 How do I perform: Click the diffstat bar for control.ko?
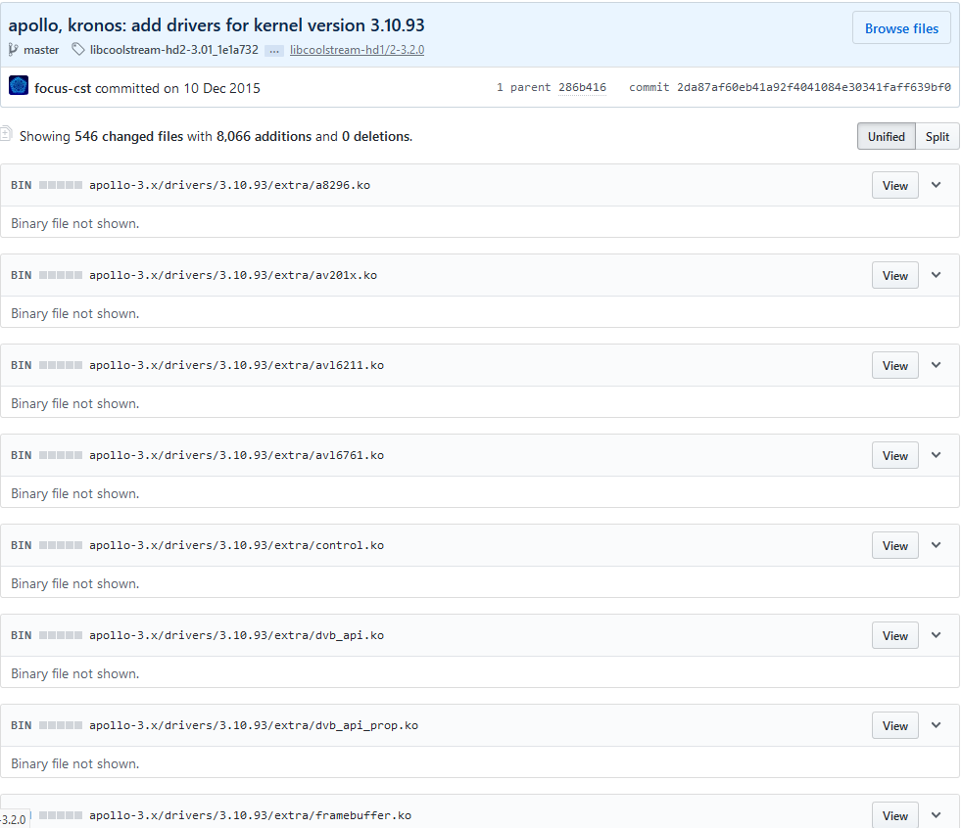61,545
